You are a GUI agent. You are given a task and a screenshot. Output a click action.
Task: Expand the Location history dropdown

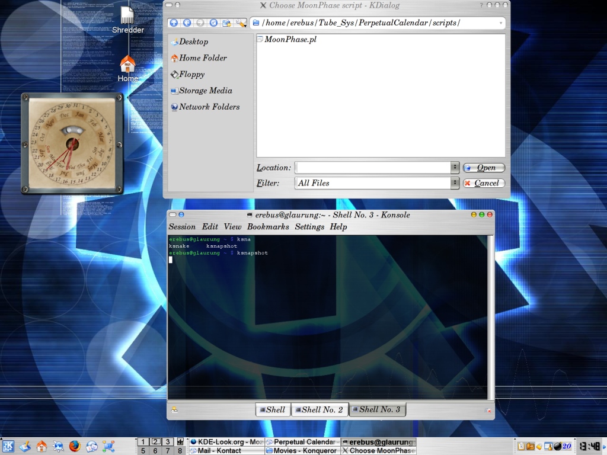tap(455, 168)
